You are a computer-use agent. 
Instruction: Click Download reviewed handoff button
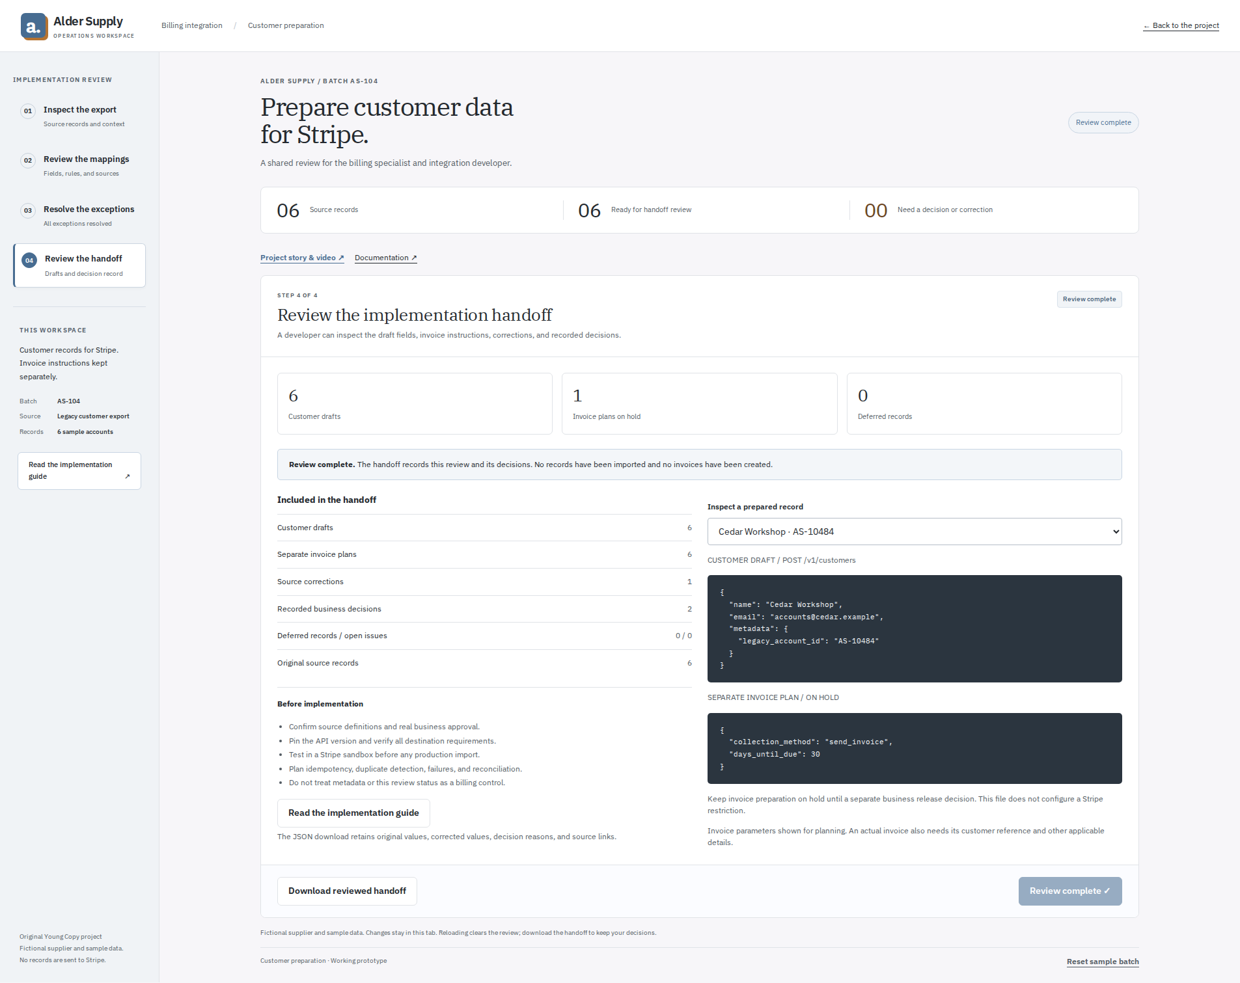point(347,891)
